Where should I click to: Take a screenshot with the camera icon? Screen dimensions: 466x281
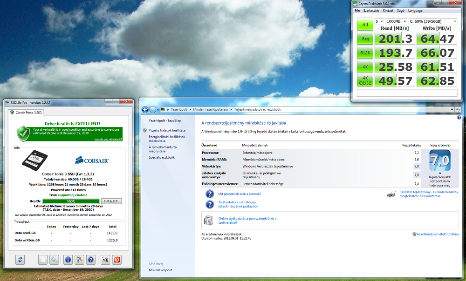[105, 260]
